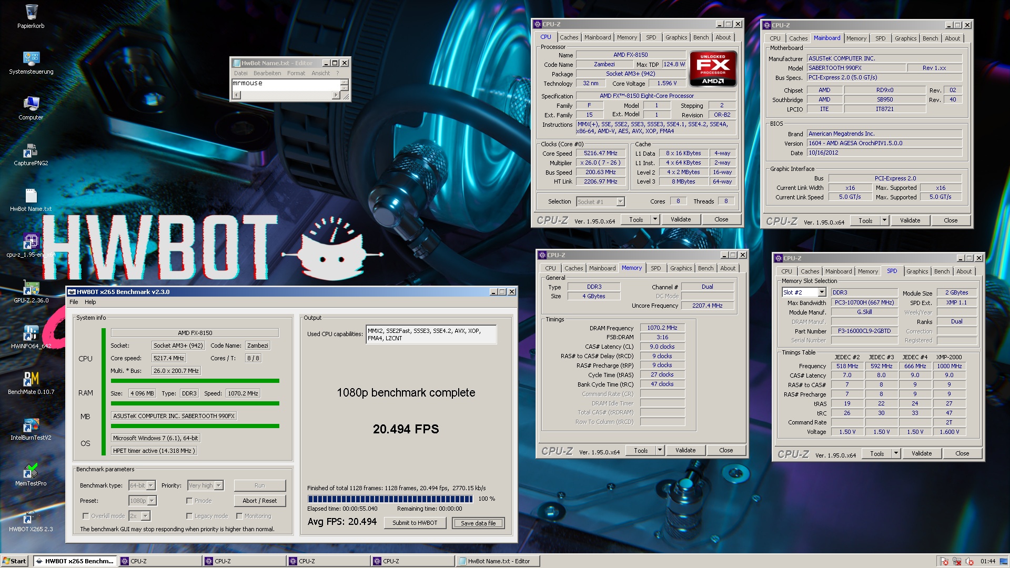Launch HWBOT X265 2.3 desktop icon
The image size is (1010, 568).
[31, 516]
